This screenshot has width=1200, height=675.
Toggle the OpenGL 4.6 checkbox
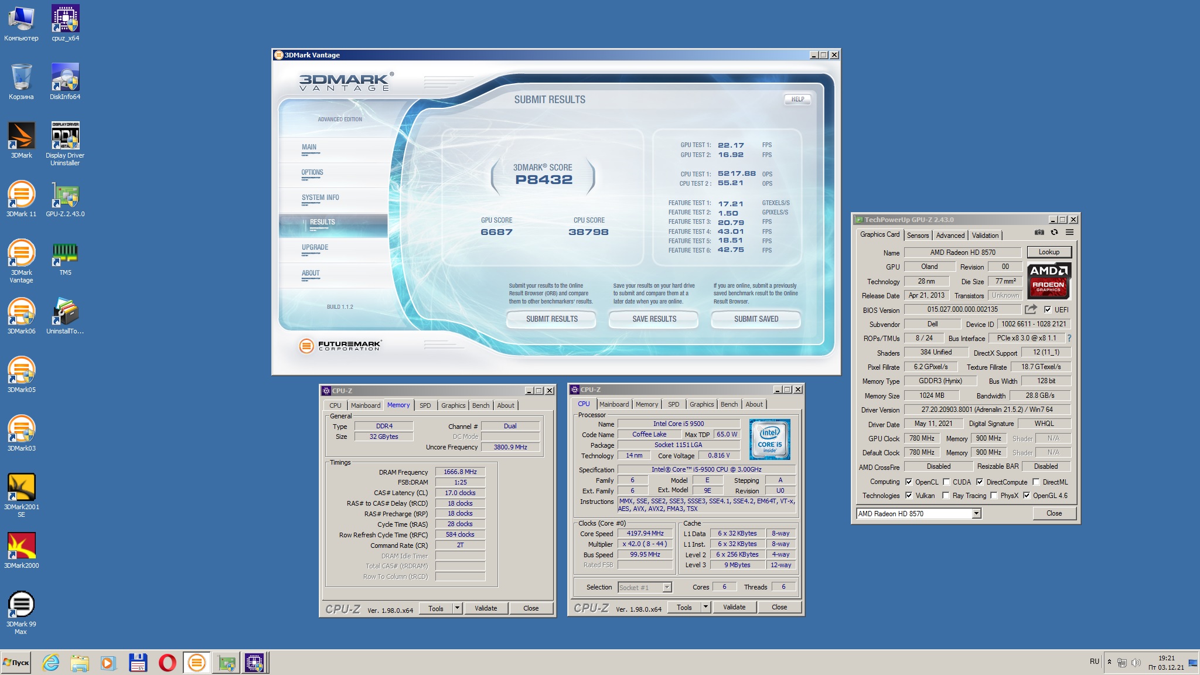1027,495
